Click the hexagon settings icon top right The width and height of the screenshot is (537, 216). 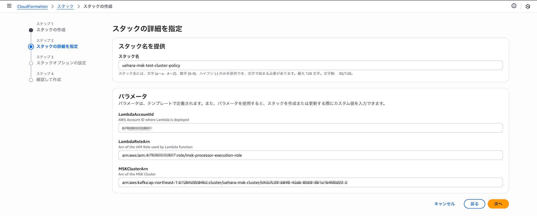[528, 6]
